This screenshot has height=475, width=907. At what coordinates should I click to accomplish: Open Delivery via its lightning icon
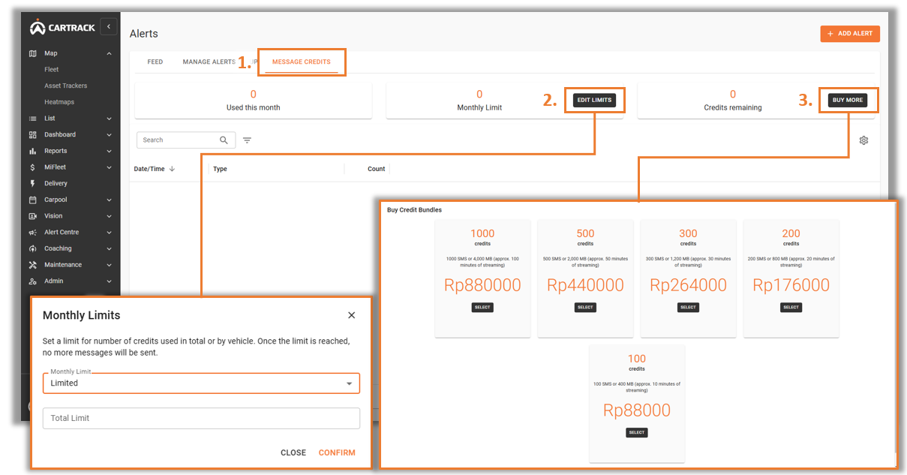(x=32, y=184)
